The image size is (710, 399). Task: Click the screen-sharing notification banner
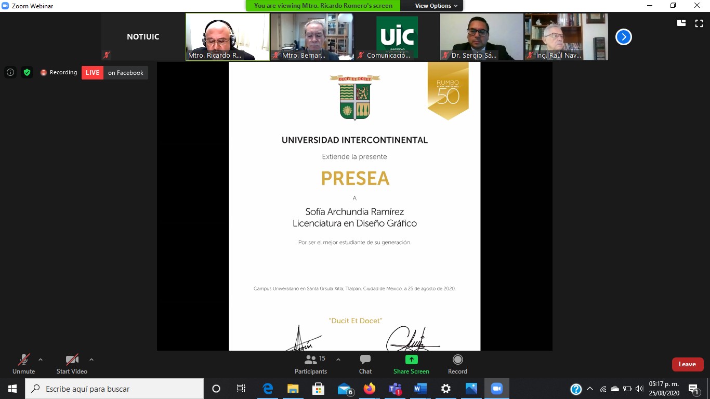[323, 6]
